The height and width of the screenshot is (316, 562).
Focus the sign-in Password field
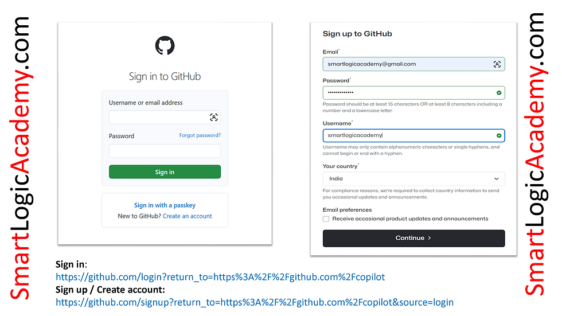coord(165,151)
